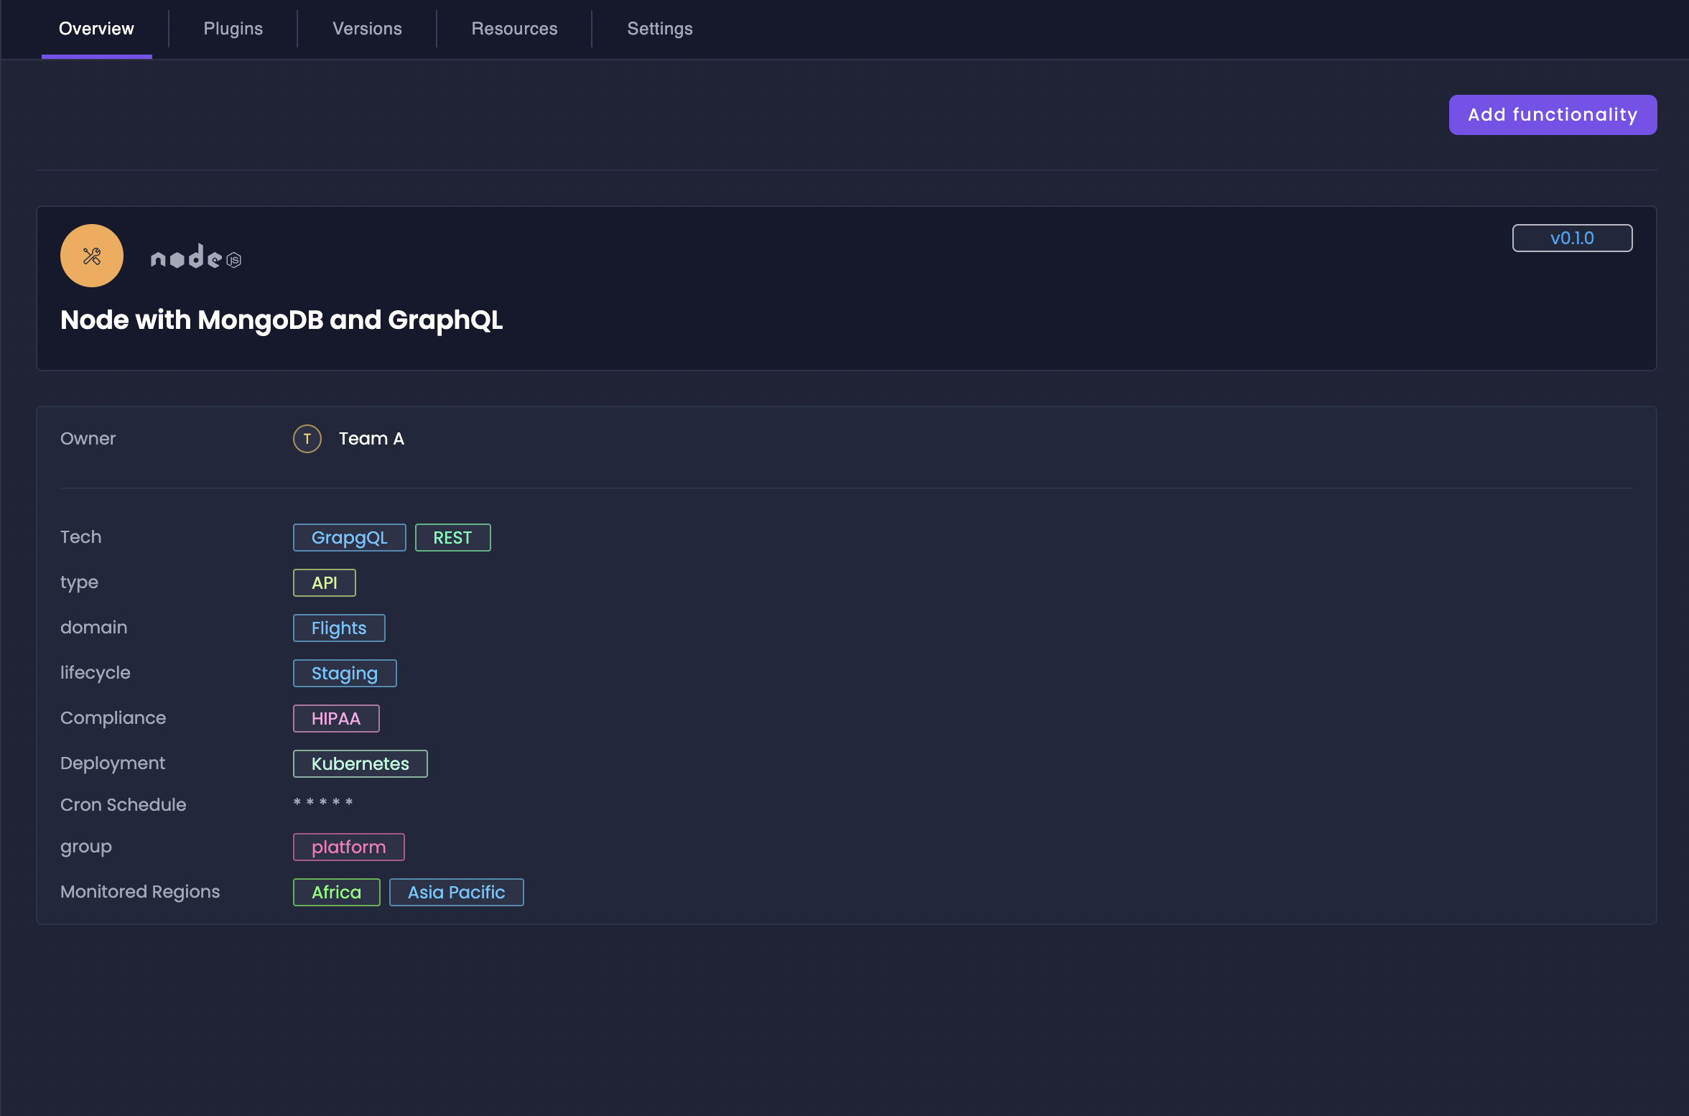The image size is (1689, 1116).
Task: Select the GrapgQL tech tag
Action: click(x=349, y=538)
